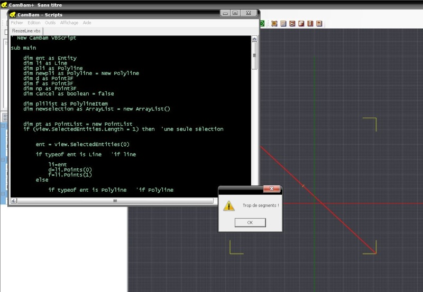Close the Trop de segments warning dialog
Viewport: 423px width, 292px height.
[272, 189]
